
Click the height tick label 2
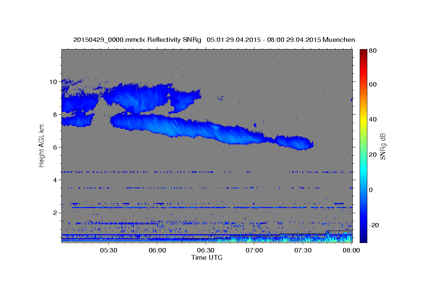(55, 212)
